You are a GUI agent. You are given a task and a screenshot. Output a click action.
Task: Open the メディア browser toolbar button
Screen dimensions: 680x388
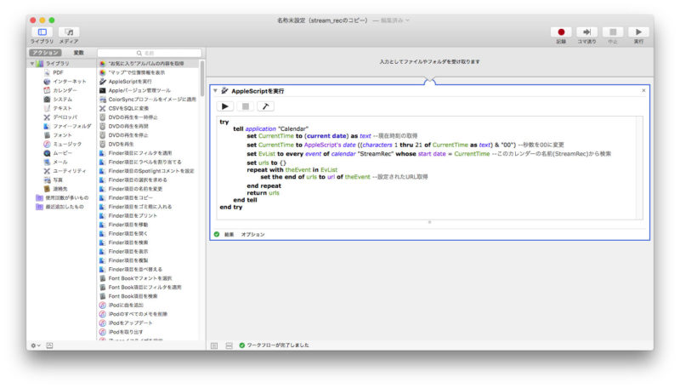pyautogui.click(x=69, y=32)
